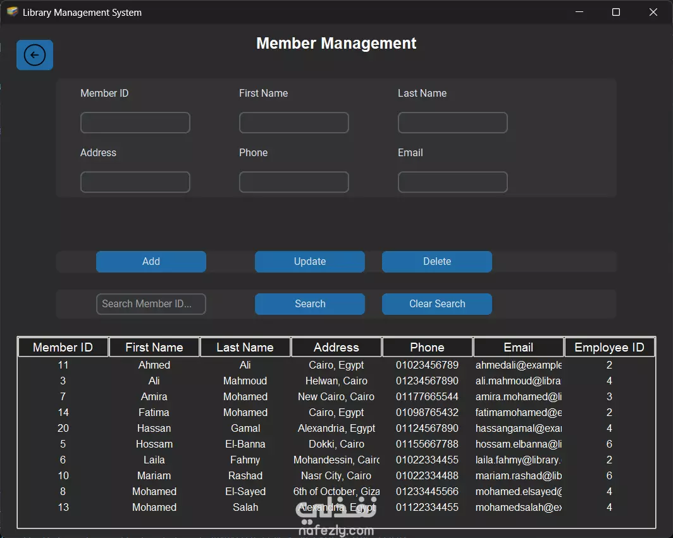
Task: Click the last name cell Fahmy
Action: coord(245,460)
